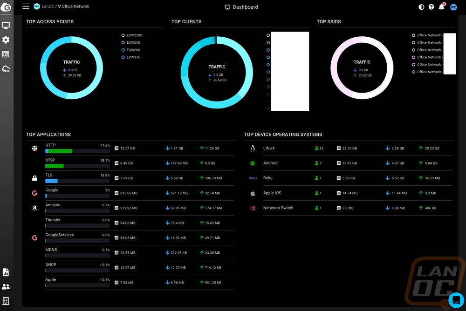
Task: Click the Apple iOS logo icon
Action: [253, 193]
